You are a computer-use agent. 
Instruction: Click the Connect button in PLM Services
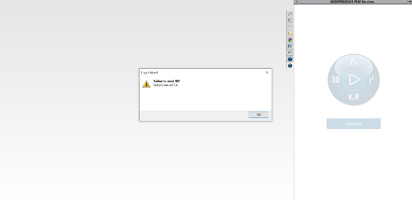(x=353, y=124)
